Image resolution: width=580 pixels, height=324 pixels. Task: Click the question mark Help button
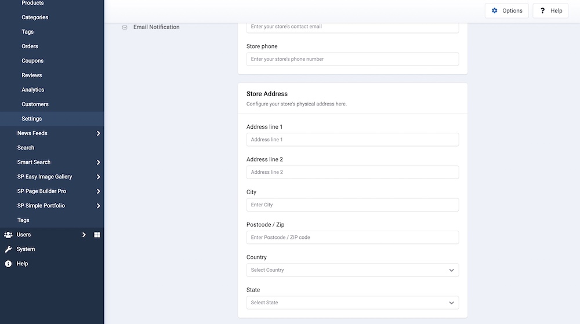pos(550,10)
